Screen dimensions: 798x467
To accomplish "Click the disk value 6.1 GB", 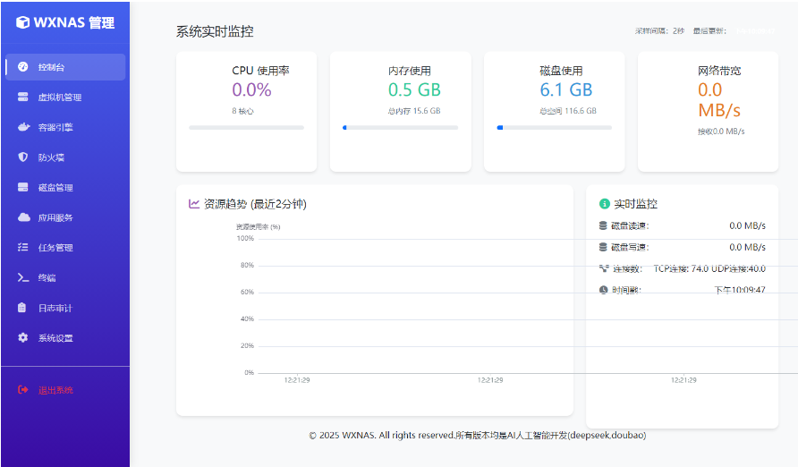I will [x=566, y=89].
